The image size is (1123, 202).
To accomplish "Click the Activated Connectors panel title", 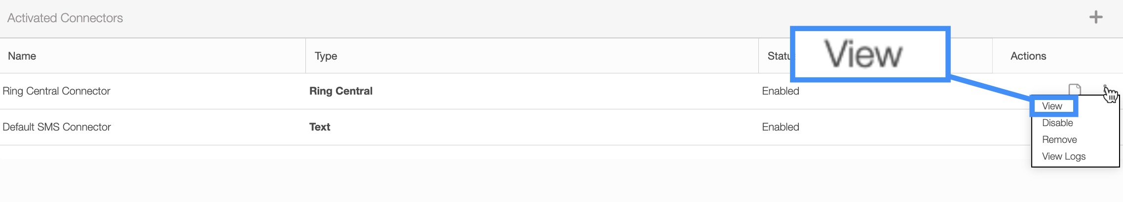I will (x=65, y=18).
